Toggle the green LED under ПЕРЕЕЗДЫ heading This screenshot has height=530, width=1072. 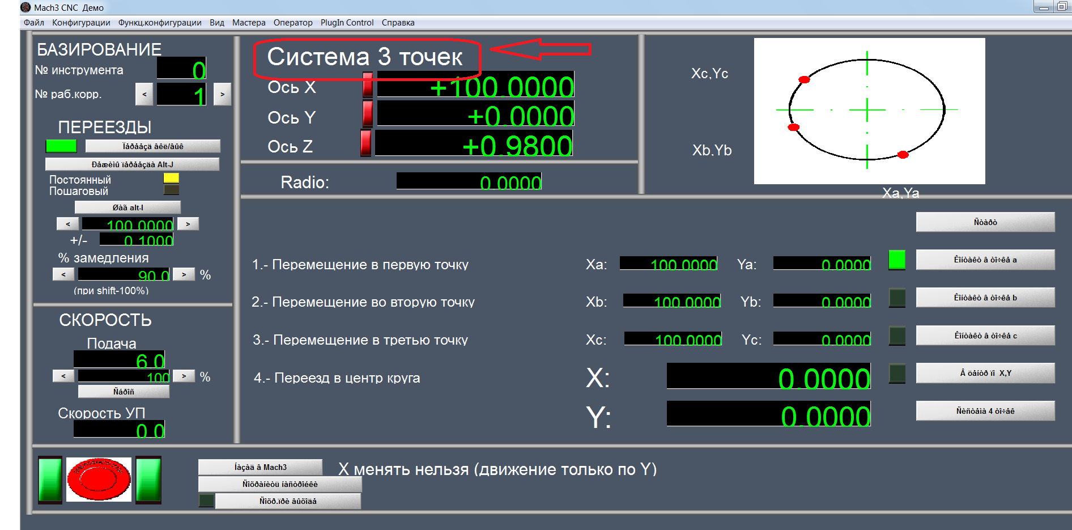61,146
